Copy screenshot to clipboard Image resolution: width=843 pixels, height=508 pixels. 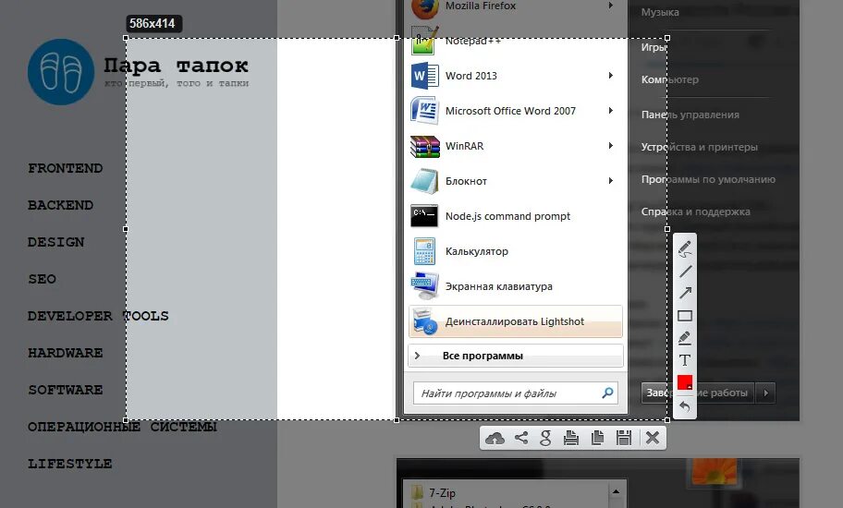pos(597,438)
